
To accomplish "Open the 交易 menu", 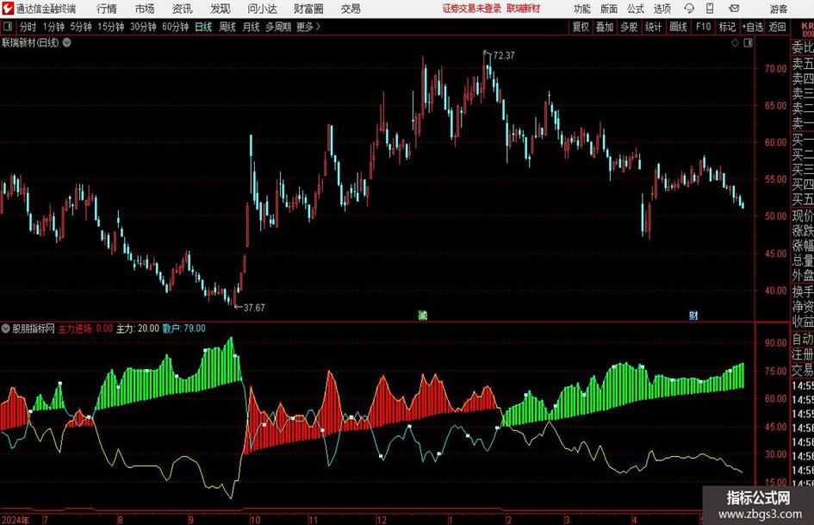I will click(x=351, y=9).
